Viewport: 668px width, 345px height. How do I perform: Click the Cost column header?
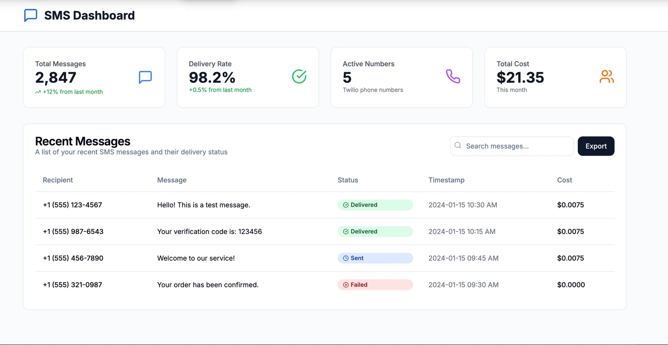pos(564,180)
